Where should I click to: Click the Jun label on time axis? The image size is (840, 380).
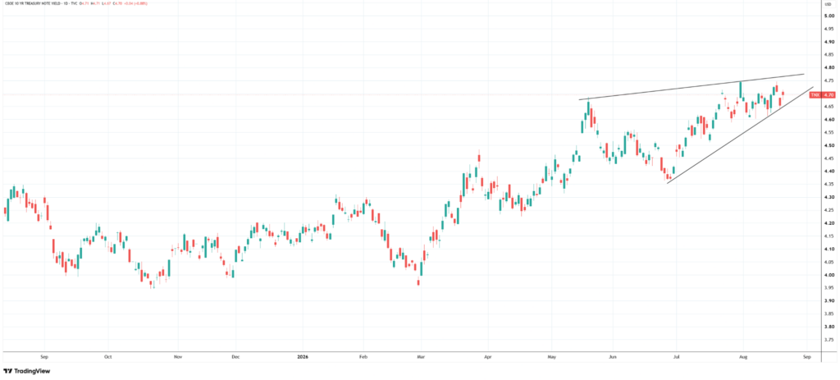(x=614, y=356)
